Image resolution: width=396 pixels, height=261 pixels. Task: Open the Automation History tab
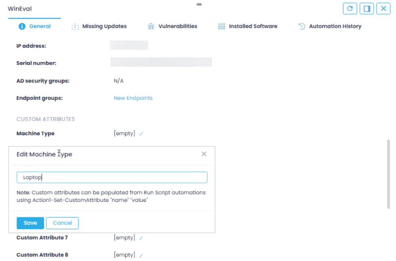335,26
